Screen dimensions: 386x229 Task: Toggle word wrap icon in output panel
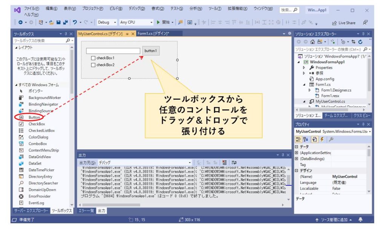pos(234,162)
